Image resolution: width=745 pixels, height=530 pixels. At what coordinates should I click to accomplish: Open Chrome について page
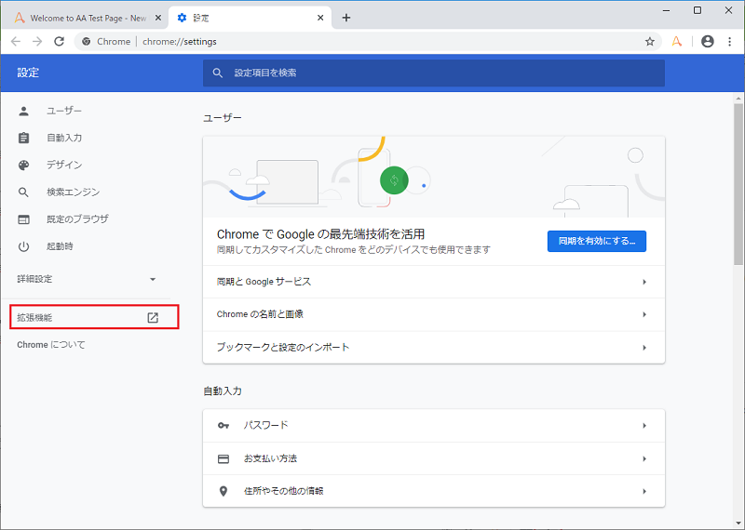pos(51,345)
